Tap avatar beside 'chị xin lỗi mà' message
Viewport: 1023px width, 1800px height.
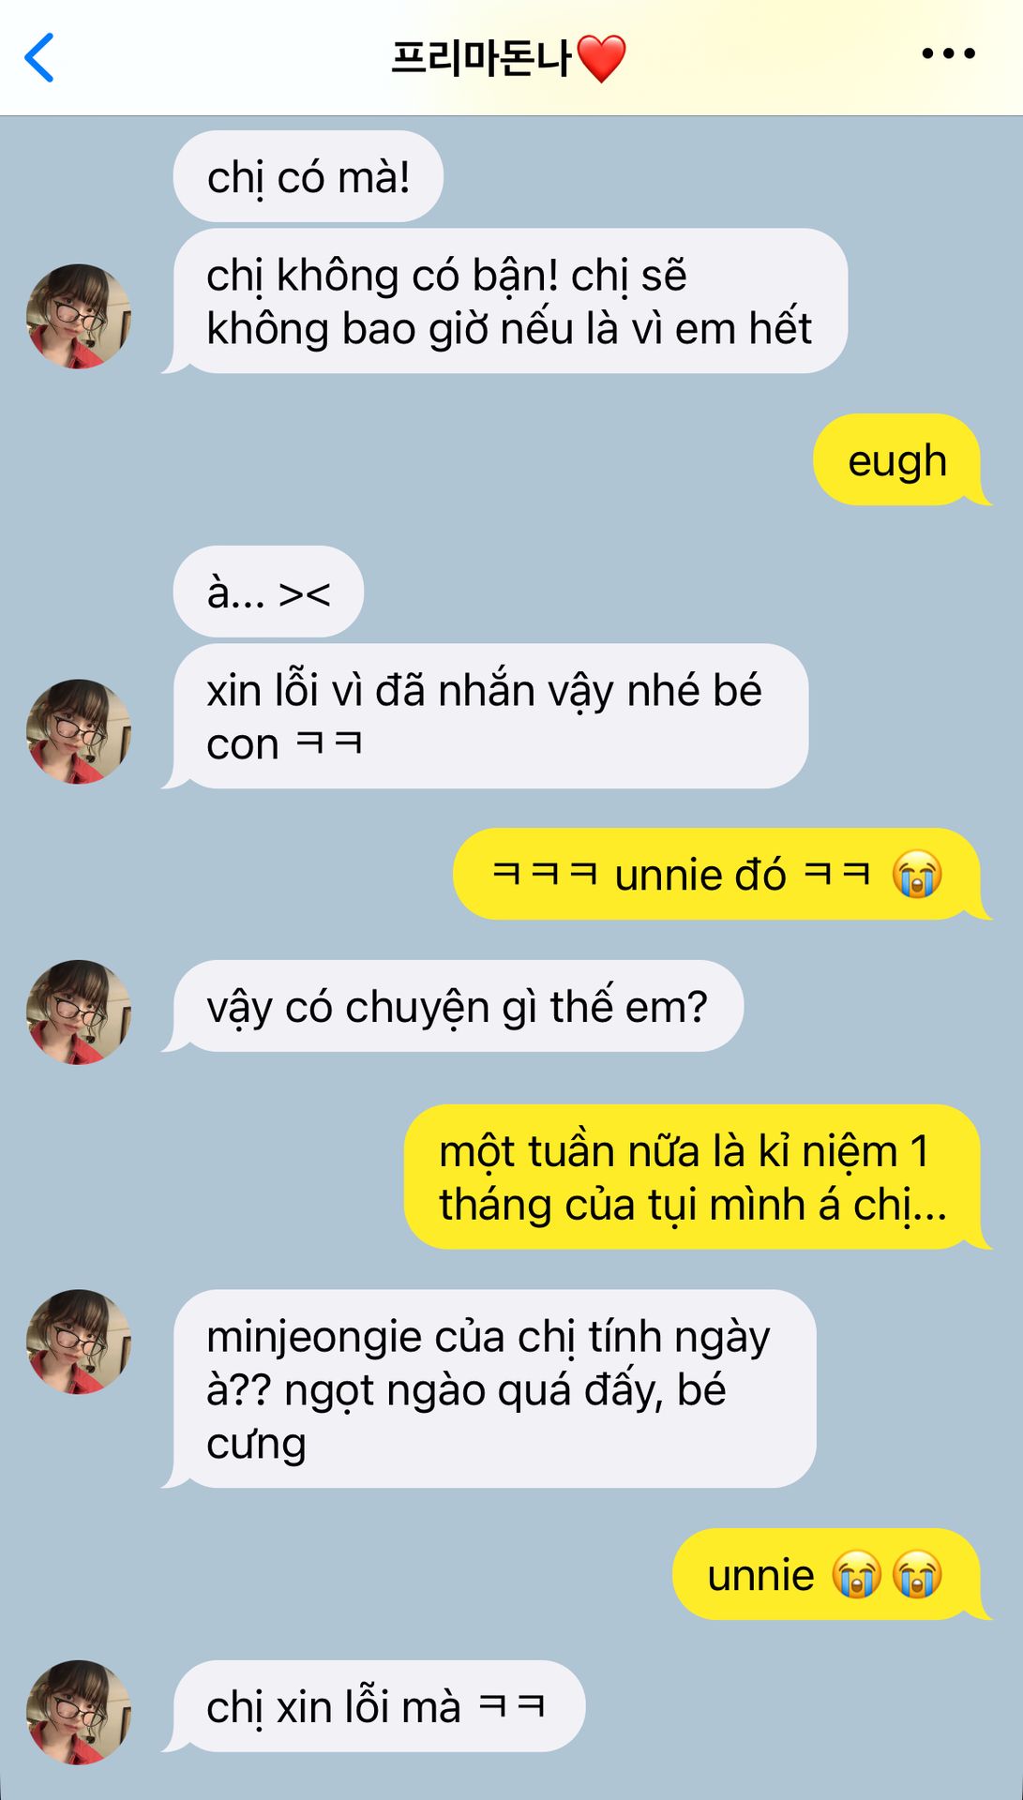(x=79, y=1713)
